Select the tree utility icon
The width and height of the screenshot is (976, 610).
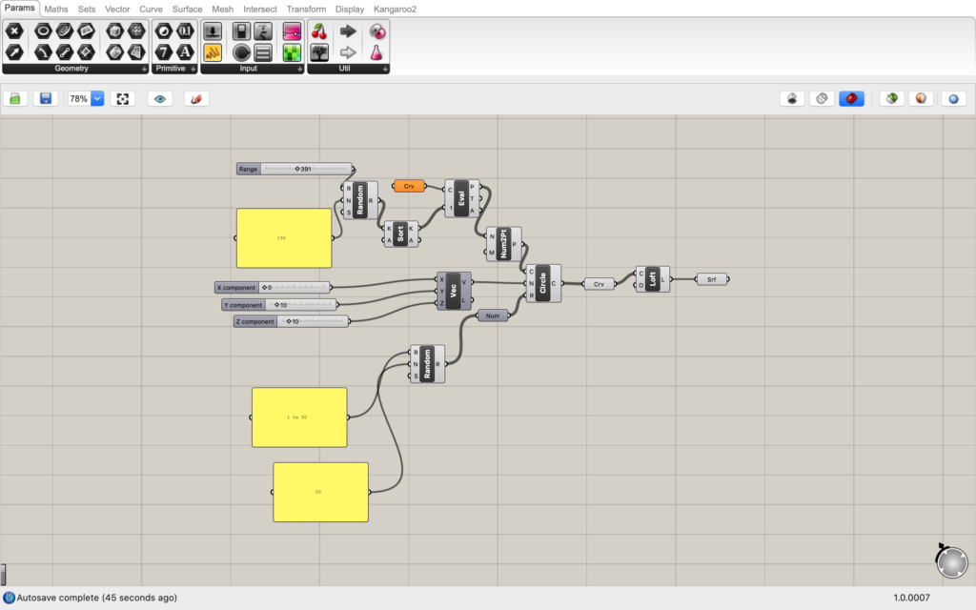[319, 52]
